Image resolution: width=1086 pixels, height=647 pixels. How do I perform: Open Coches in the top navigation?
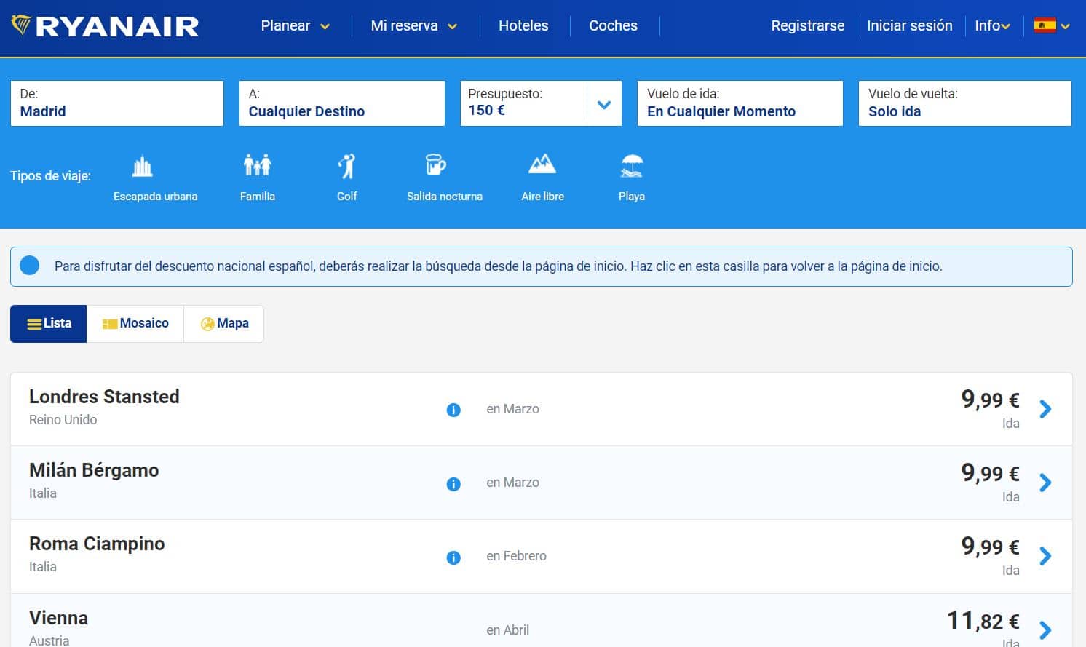[x=613, y=26]
